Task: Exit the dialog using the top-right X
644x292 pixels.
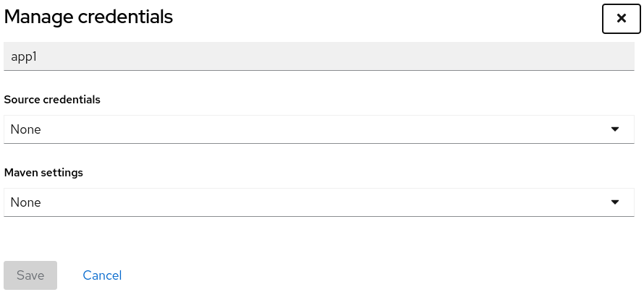Action: [621, 19]
